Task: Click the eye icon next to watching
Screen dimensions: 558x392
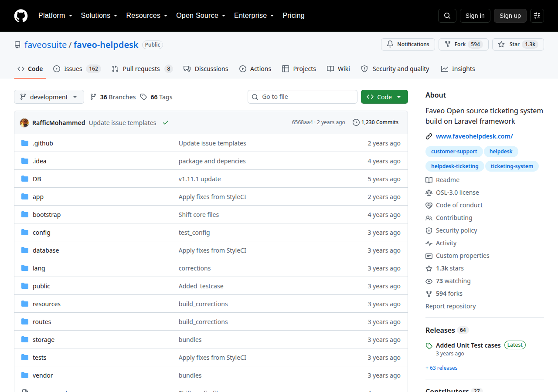Action: (x=429, y=281)
